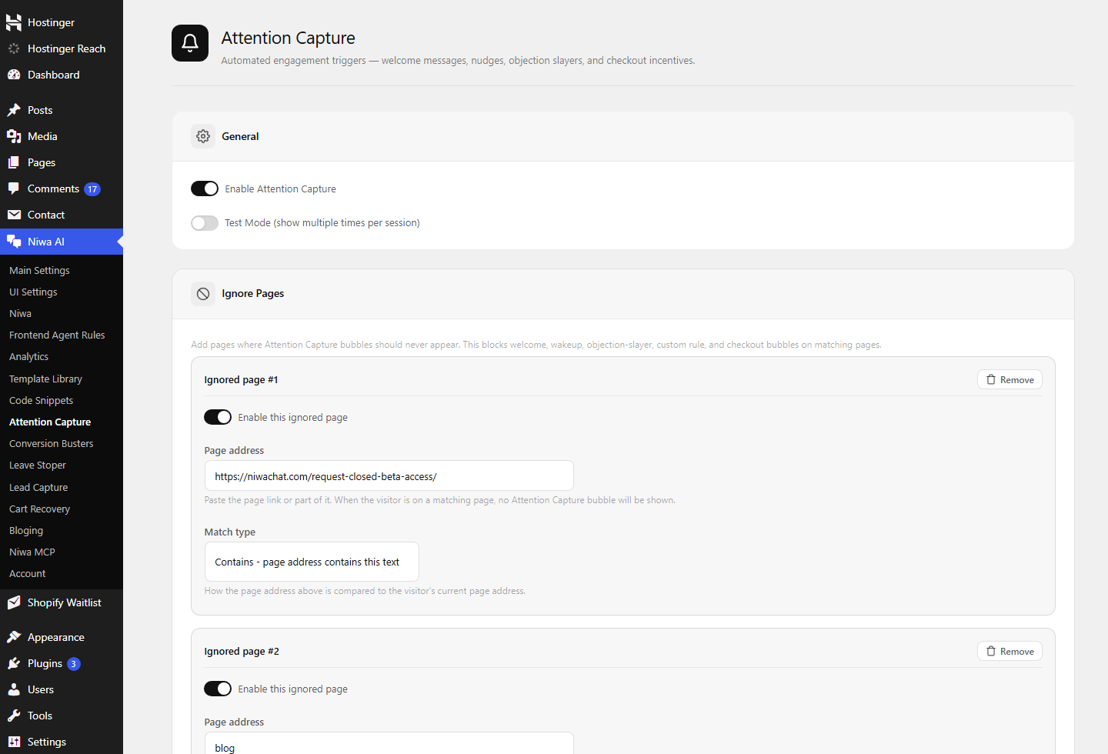Open the Bloging submenu item
The height and width of the screenshot is (754, 1108).
[26, 531]
